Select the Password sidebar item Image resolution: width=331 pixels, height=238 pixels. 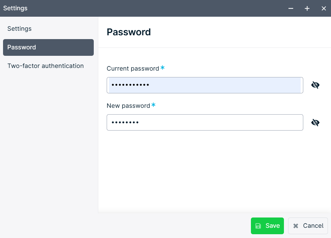[x=48, y=47]
